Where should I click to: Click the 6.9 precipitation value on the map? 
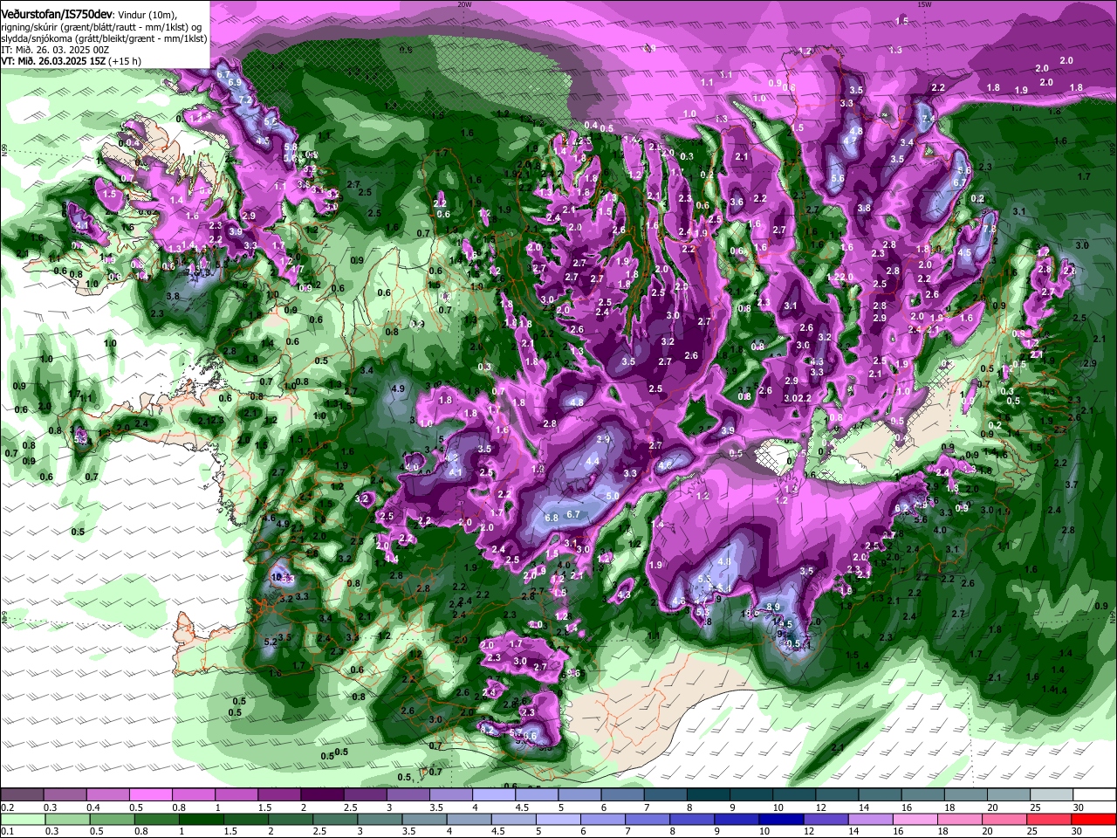coord(234,81)
